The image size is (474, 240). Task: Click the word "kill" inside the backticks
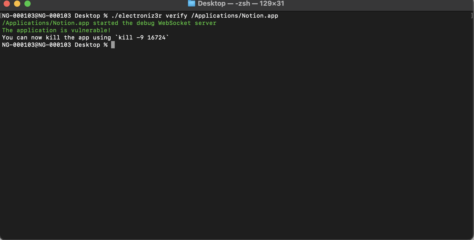click(x=126, y=37)
